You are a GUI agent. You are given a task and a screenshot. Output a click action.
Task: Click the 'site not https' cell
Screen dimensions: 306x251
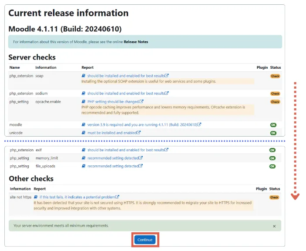(20, 197)
